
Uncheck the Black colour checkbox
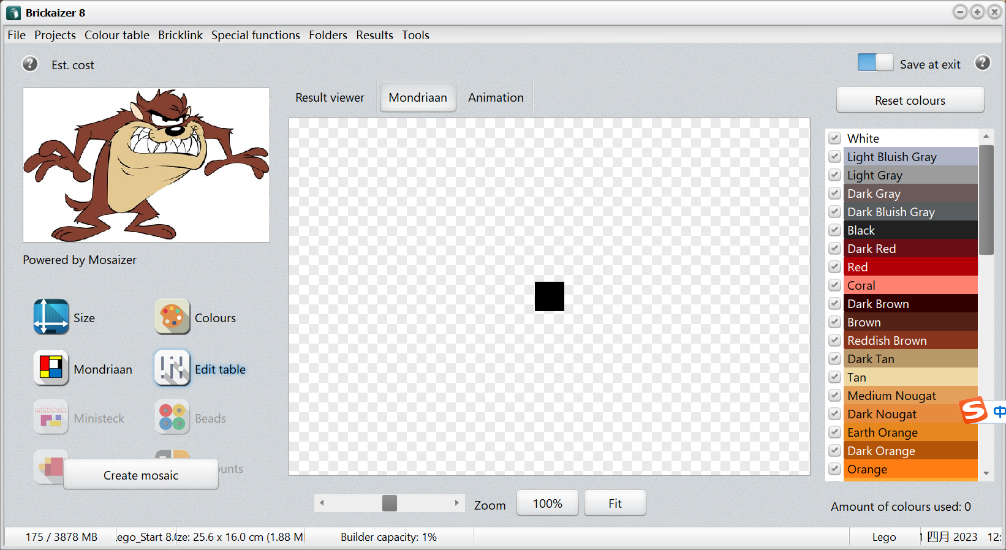(834, 230)
